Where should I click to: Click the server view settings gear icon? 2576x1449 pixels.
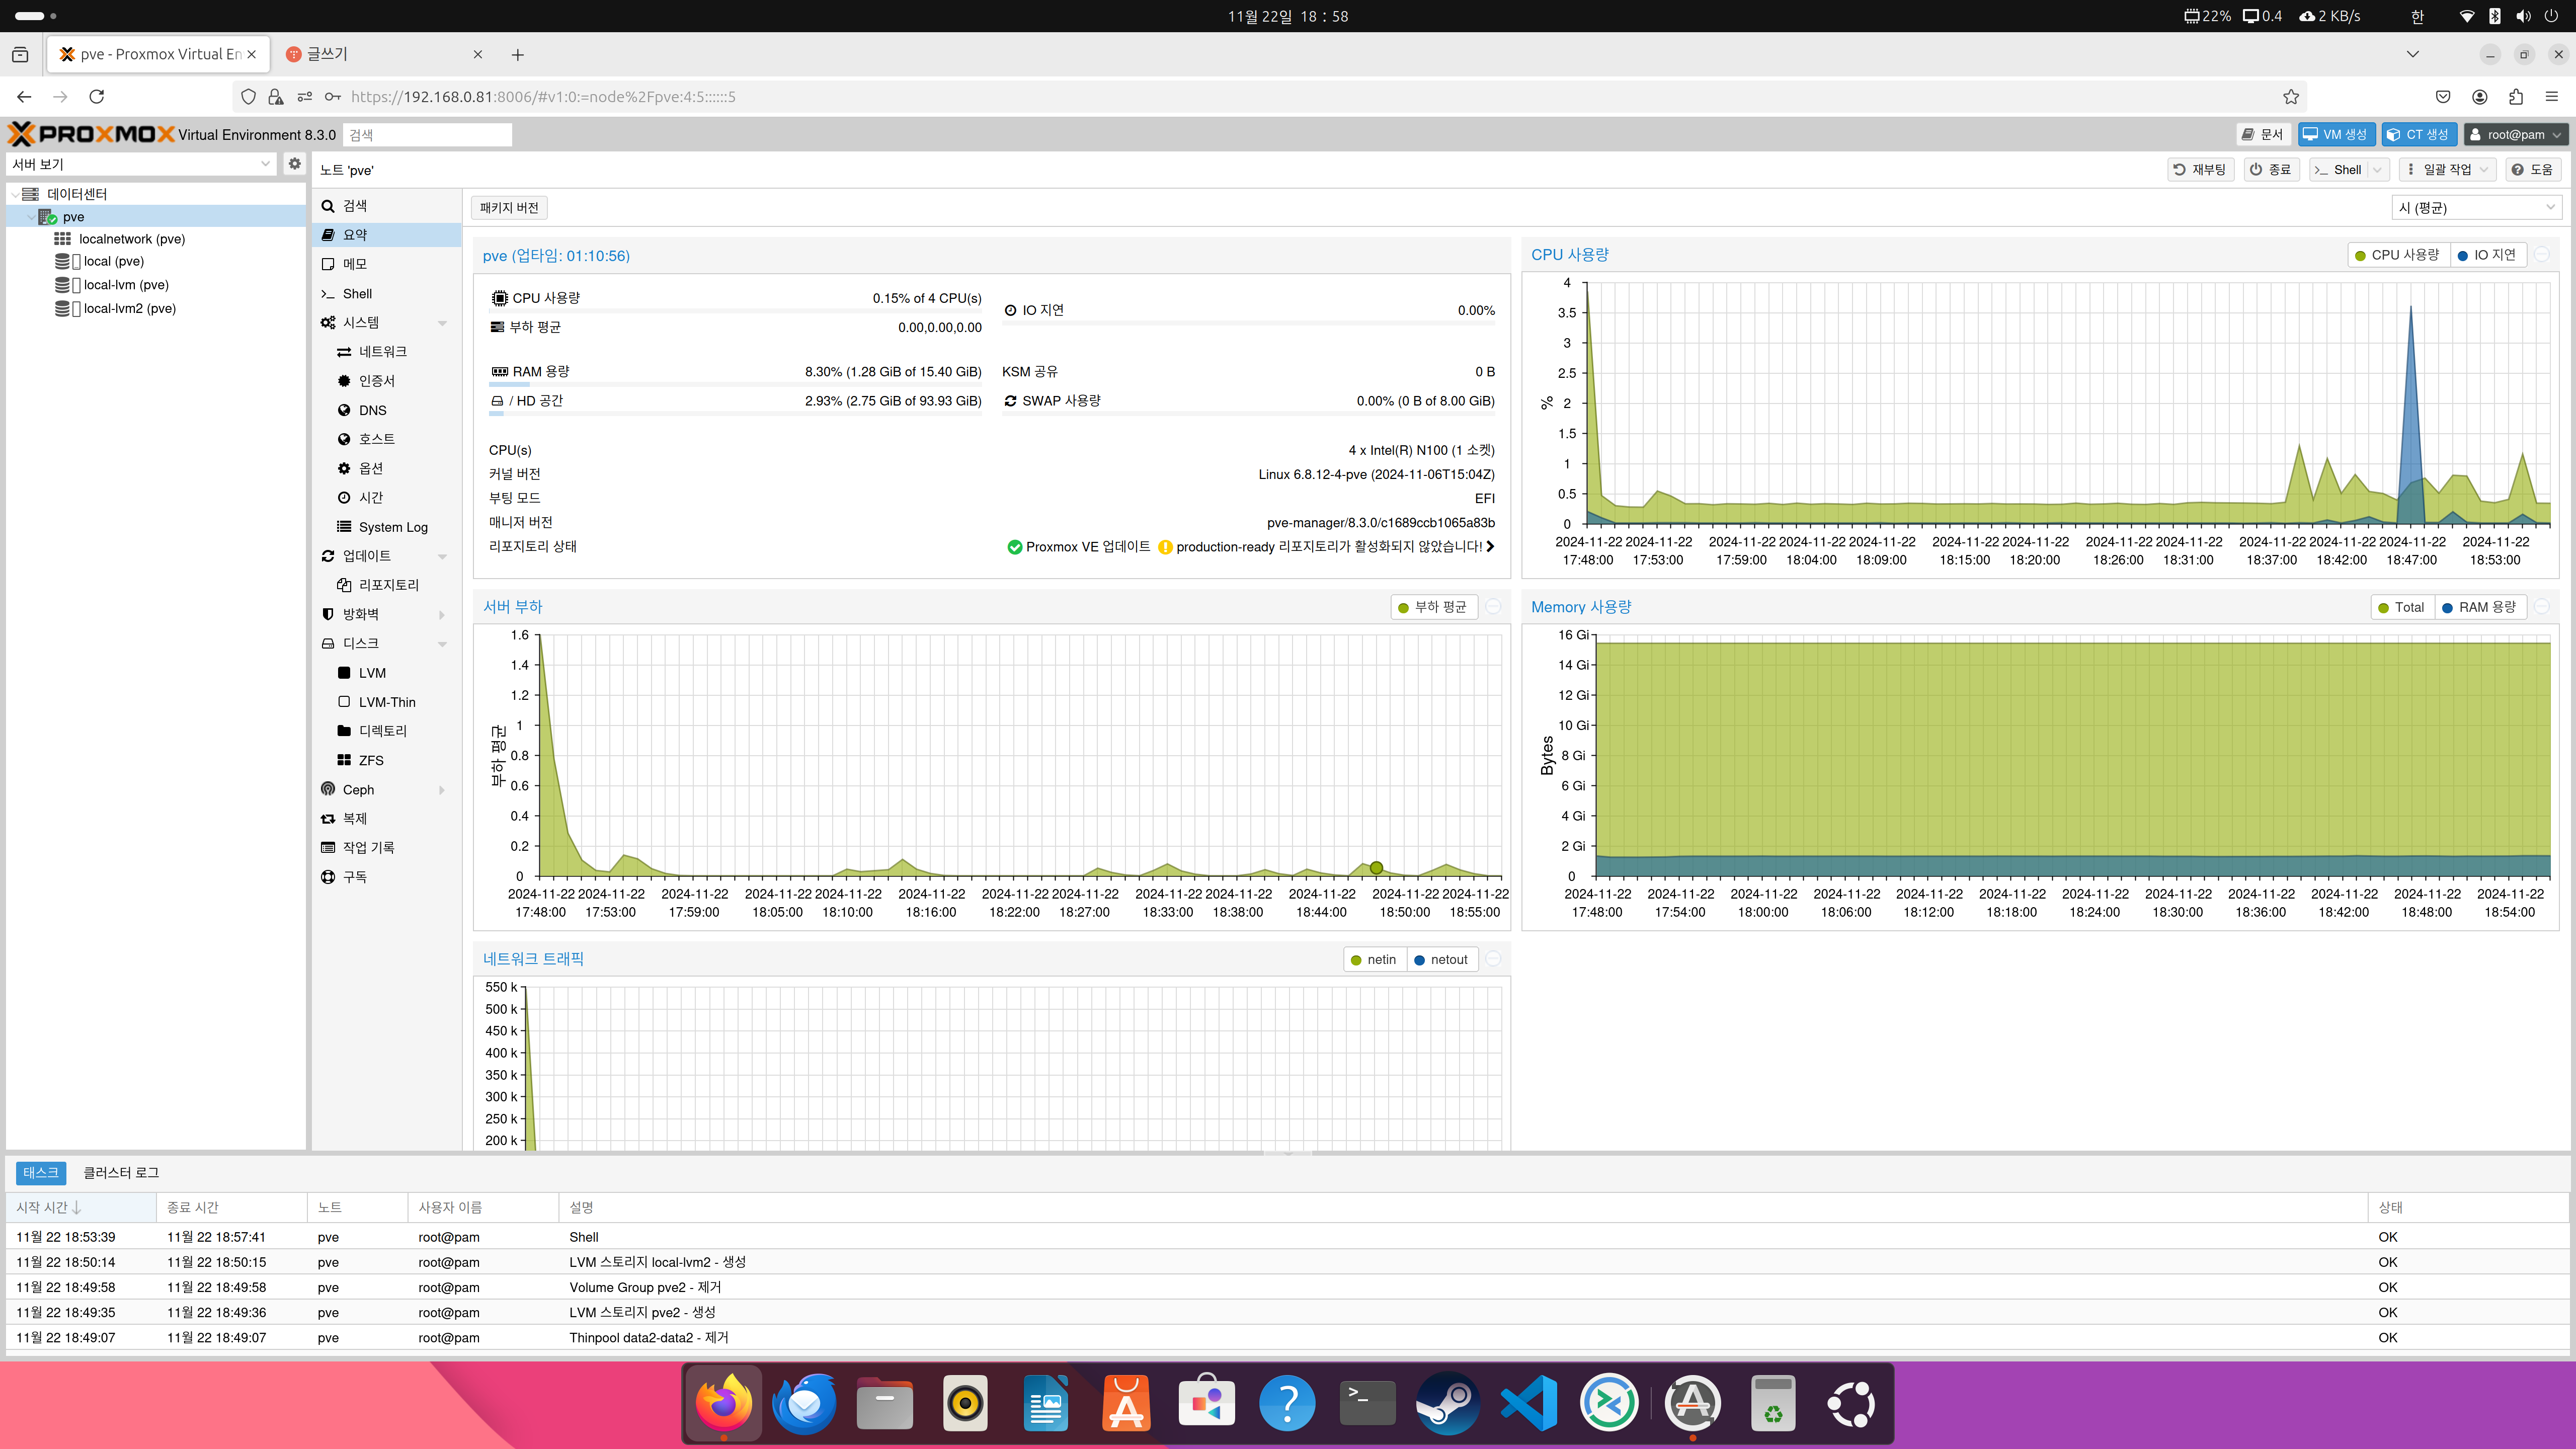(294, 164)
